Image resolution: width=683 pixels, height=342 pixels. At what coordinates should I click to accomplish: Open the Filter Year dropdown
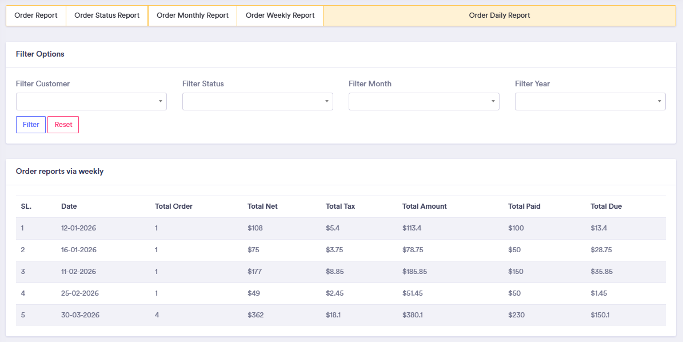coord(590,101)
